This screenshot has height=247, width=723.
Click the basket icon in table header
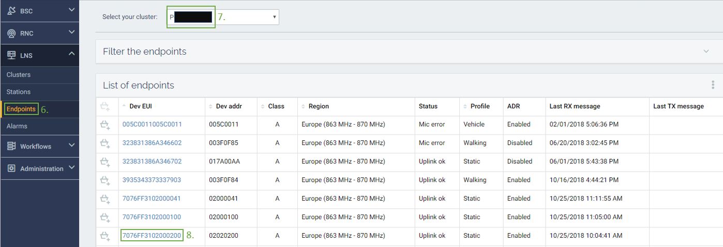105,106
